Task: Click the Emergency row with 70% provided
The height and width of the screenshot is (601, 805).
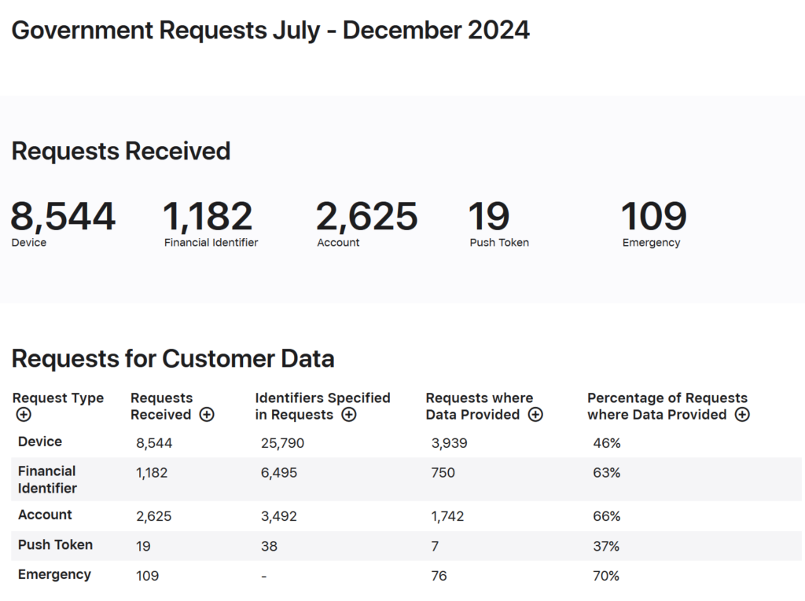Action: [314, 574]
